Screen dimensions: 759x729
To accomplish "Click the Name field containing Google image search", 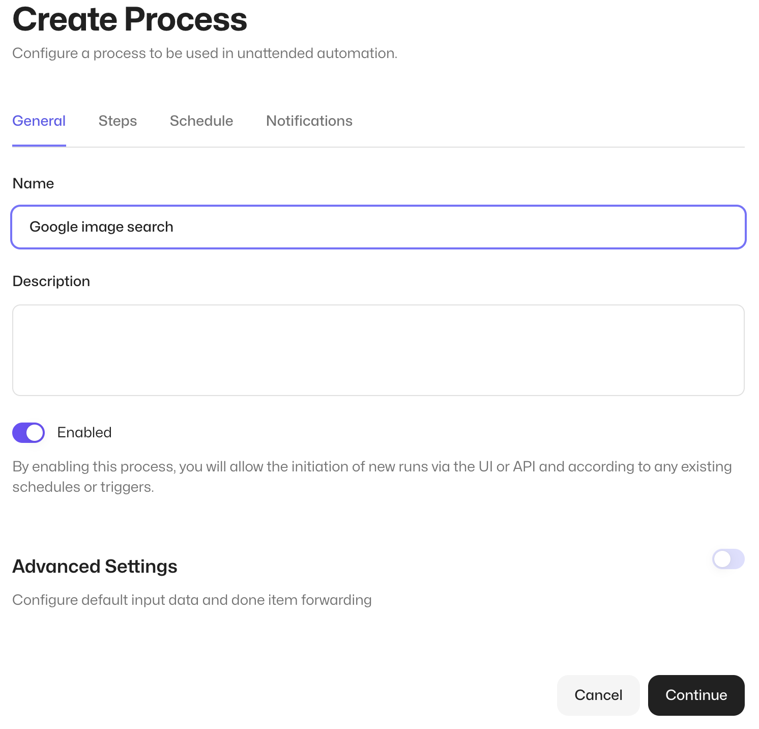I will 378,227.
